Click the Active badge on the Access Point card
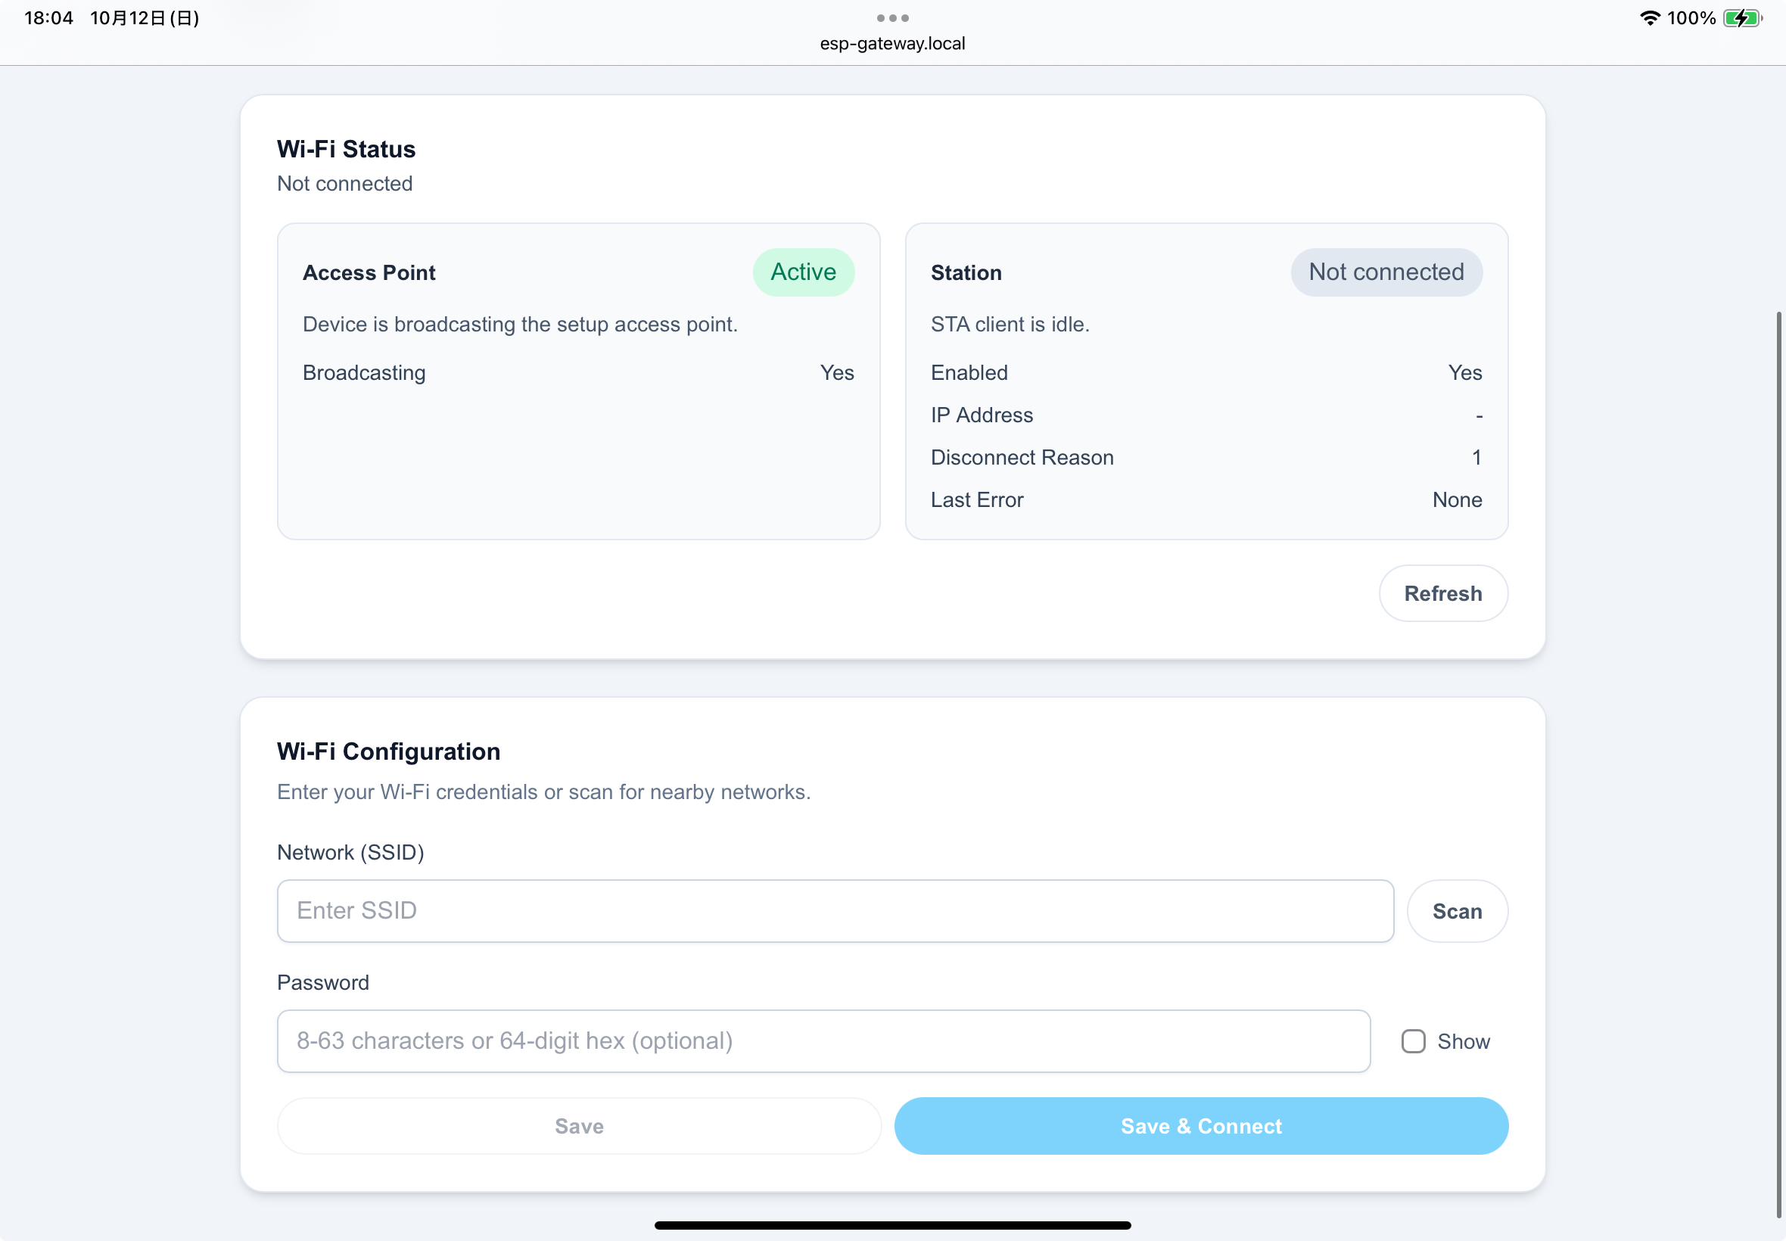Screen dimensions: 1786x1241 coord(803,272)
